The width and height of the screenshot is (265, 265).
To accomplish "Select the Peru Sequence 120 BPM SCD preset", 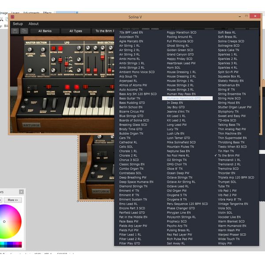I will [x=187, y=204].
